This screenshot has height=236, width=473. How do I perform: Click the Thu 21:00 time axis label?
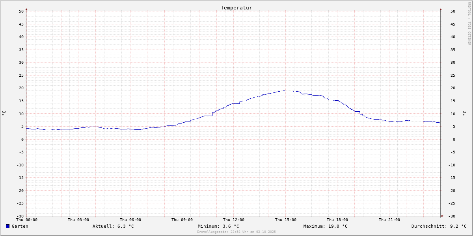tap(389, 220)
